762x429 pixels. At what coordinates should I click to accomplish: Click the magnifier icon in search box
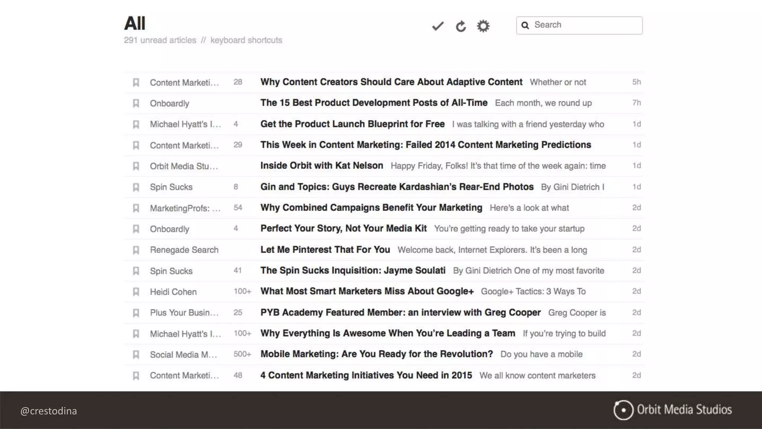[x=525, y=25]
